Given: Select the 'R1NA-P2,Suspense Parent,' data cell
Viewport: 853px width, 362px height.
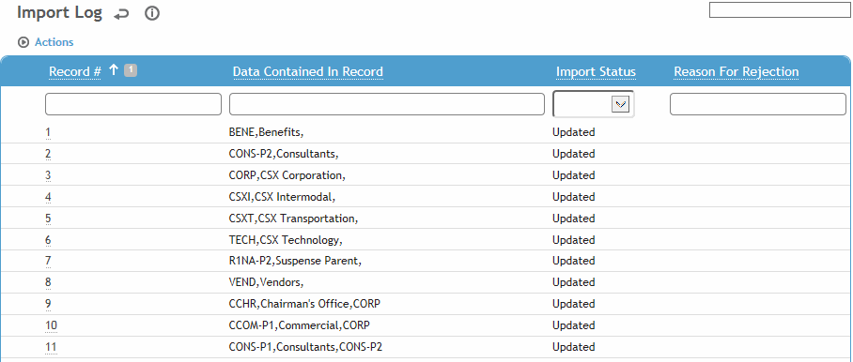Looking at the screenshot, I should pos(295,261).
